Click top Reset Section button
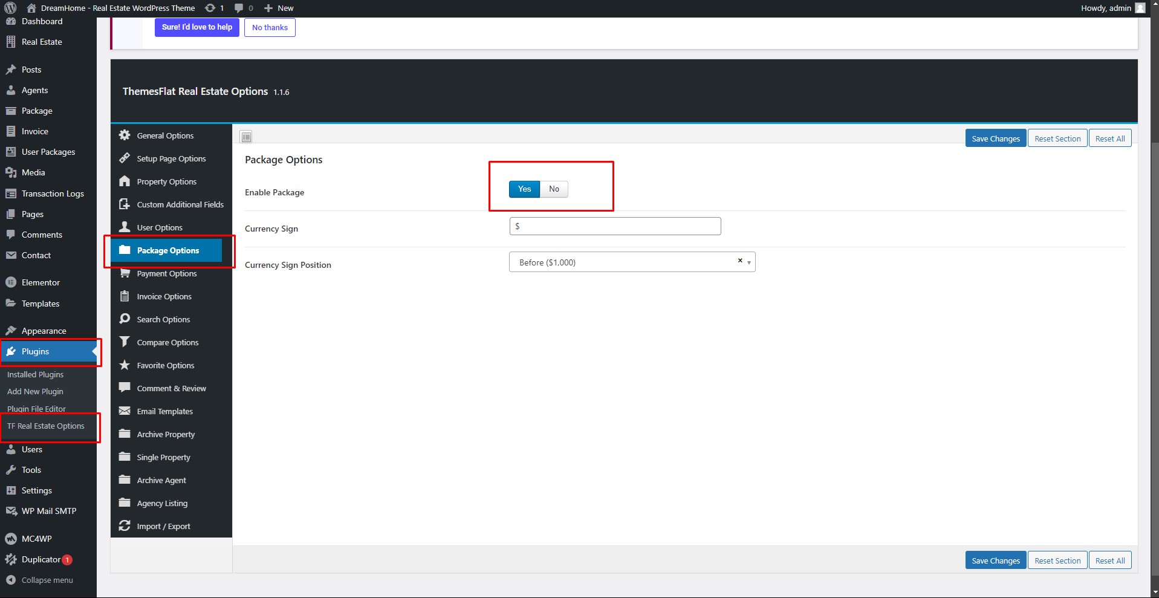The height and width of the screenshot is (598, 1159). [1057, 138]
